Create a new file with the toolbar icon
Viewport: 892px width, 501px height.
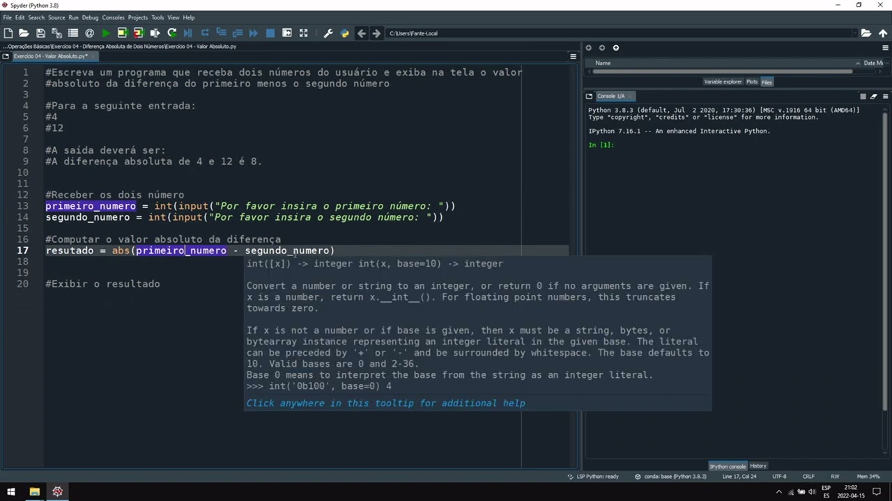tap(8, 33)
